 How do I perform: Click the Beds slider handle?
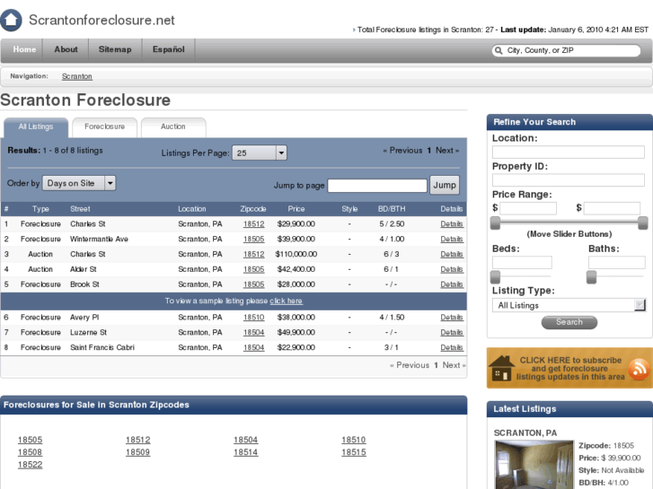[495, 276]
